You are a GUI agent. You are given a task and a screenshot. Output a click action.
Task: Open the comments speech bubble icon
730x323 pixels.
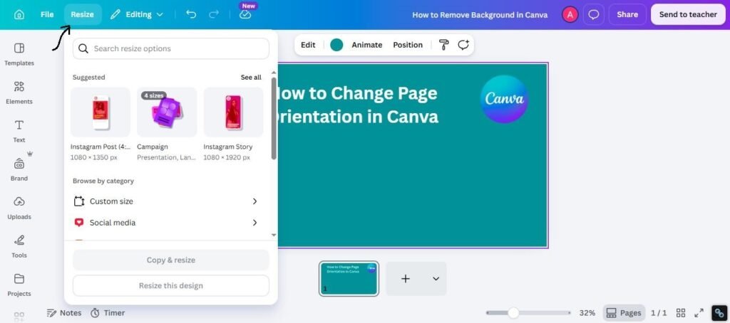594,14
